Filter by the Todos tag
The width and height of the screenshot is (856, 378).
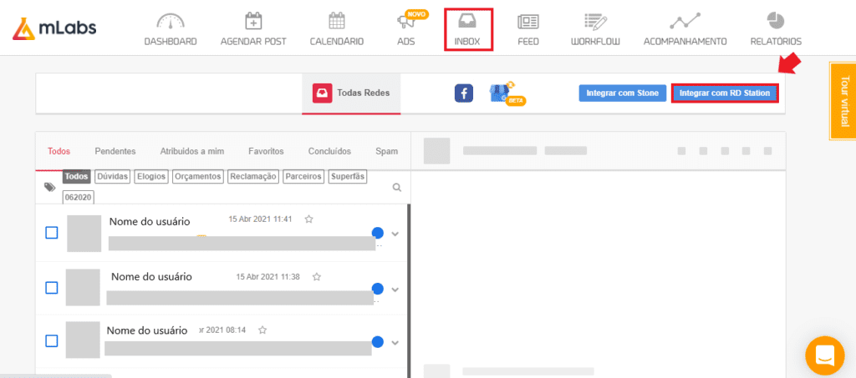pyautogui.click(x=77, y=176)
